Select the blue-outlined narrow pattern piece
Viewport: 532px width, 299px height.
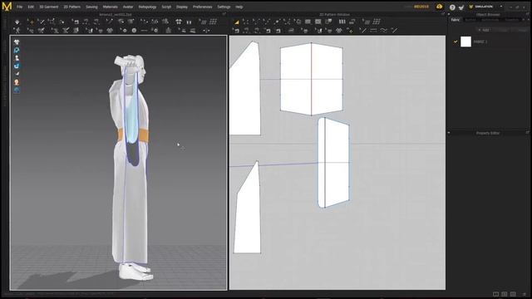pyautogui.click(x=333, y=163)
